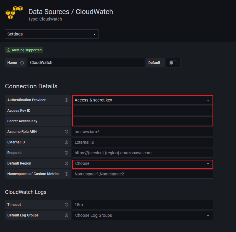The width and height of the screenshot is (236, 232).
Task: Click the Authentication Provider label
Action: pyautogui.click(x=26, y=100)
